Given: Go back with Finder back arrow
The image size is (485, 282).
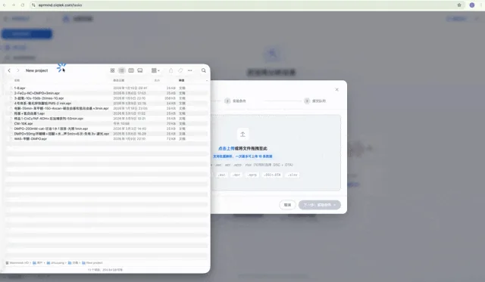Looking at the screenshot, I should pyautogui.click(x=9, y=70).
